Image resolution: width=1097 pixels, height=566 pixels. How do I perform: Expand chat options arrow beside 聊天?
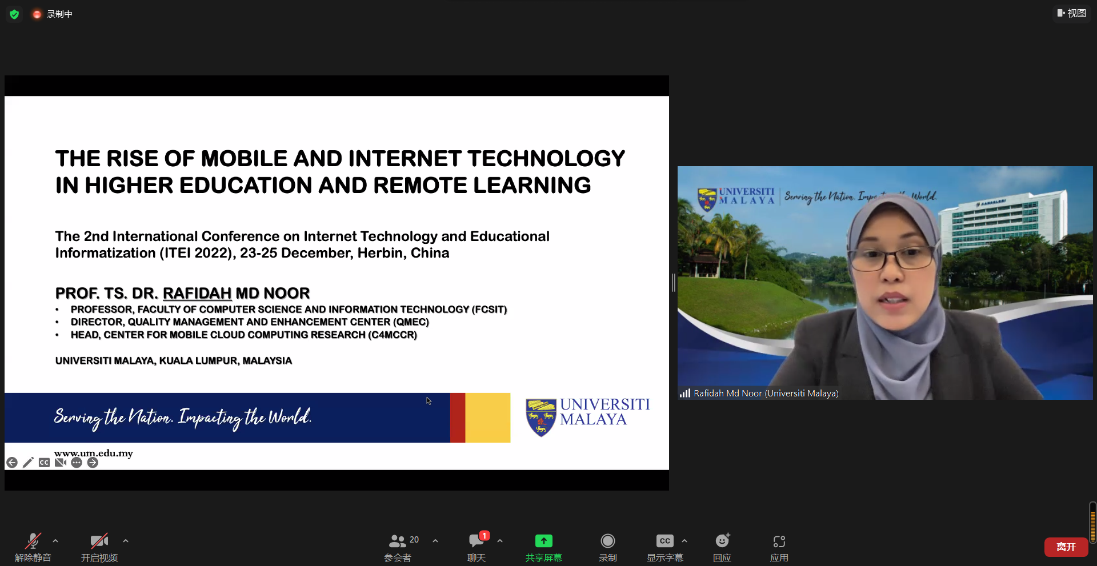(500, 540)
